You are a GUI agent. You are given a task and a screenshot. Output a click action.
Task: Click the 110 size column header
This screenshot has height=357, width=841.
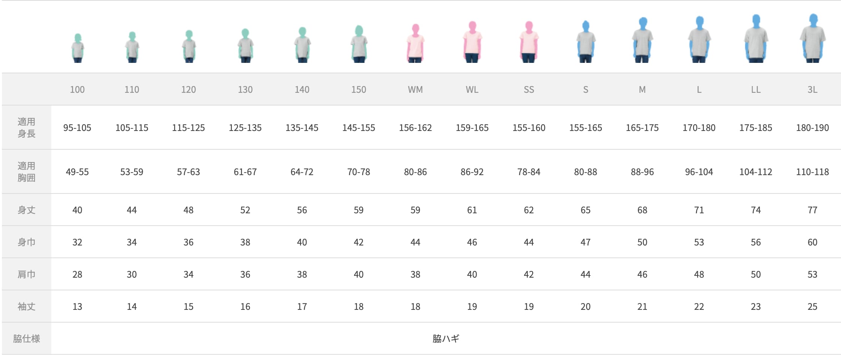(x=132, y=89)
